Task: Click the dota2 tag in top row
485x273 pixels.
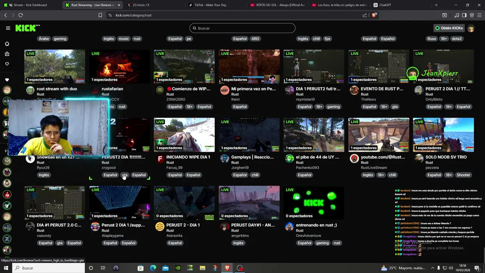Action: coord(457,39)
